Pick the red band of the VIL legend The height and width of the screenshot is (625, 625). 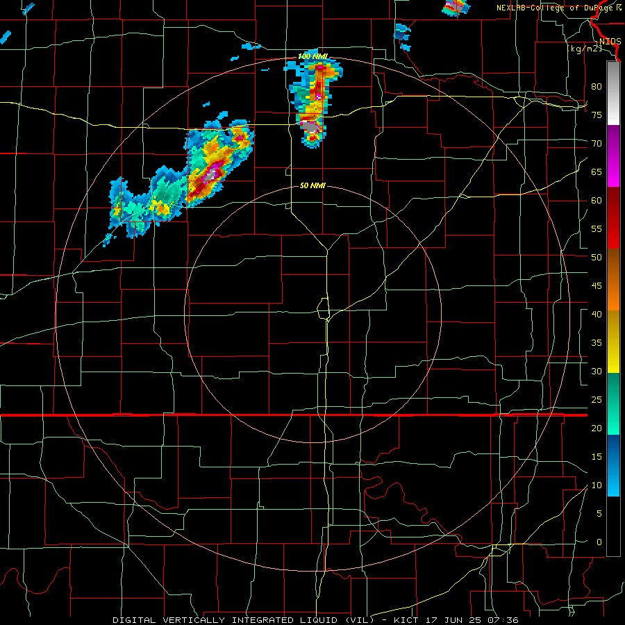613,217
